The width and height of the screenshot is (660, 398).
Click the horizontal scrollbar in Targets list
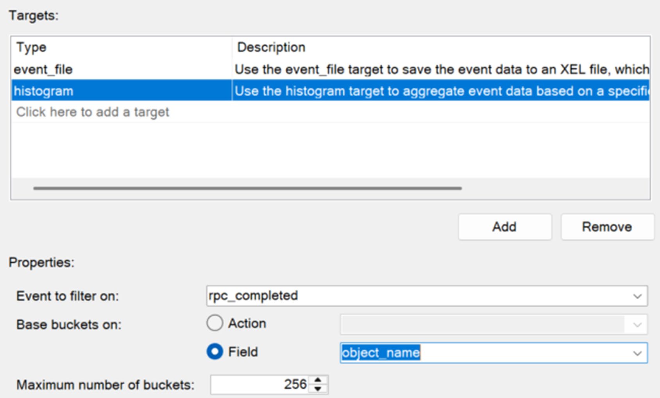pyautogui.click(x=248, y=188)
